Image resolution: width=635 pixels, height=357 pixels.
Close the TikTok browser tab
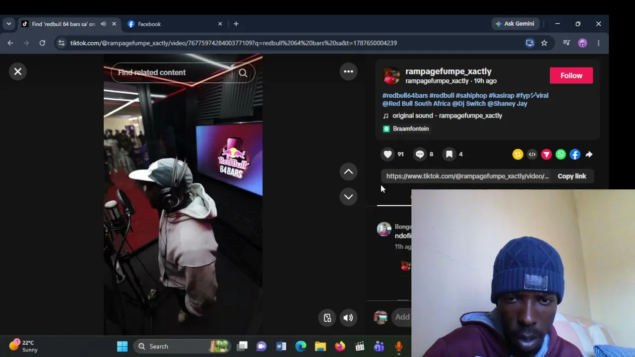(x=114, y=24)
